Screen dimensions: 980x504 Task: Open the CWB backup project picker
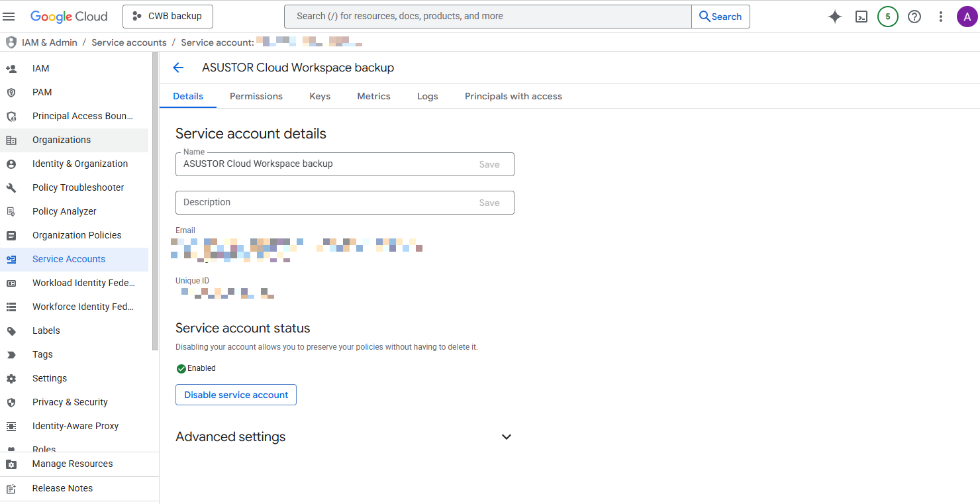click(x=168, y=17)
